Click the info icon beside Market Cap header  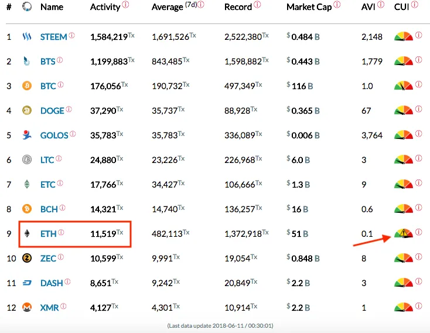(x=337, y=4)
